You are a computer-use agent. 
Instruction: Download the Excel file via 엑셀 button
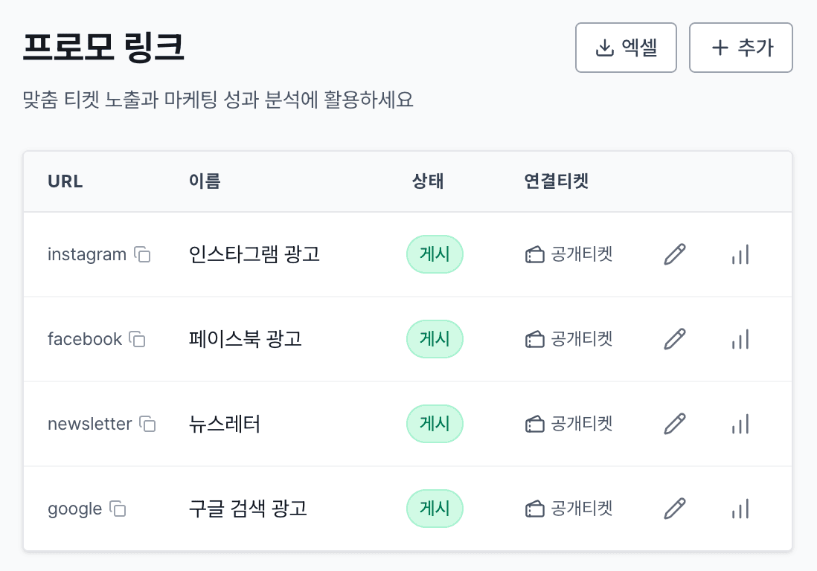click(626, 47)
